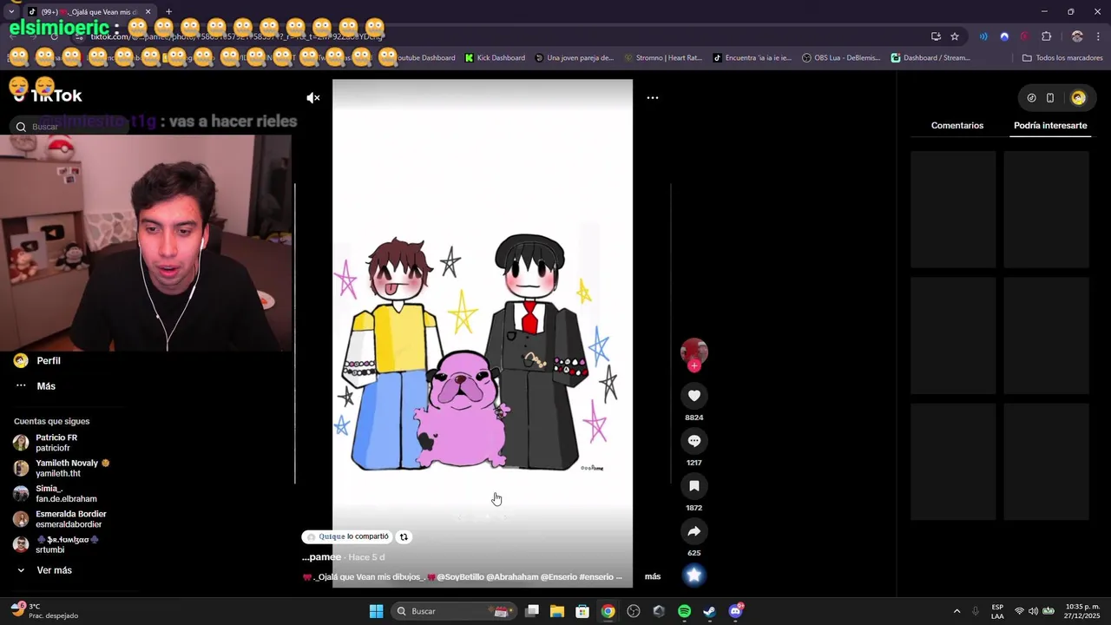Open the Encuentra 'ia ia ie ie' bookmark
The width and height of the screenshot is (1111, 625).
click(x=753, y=58)
